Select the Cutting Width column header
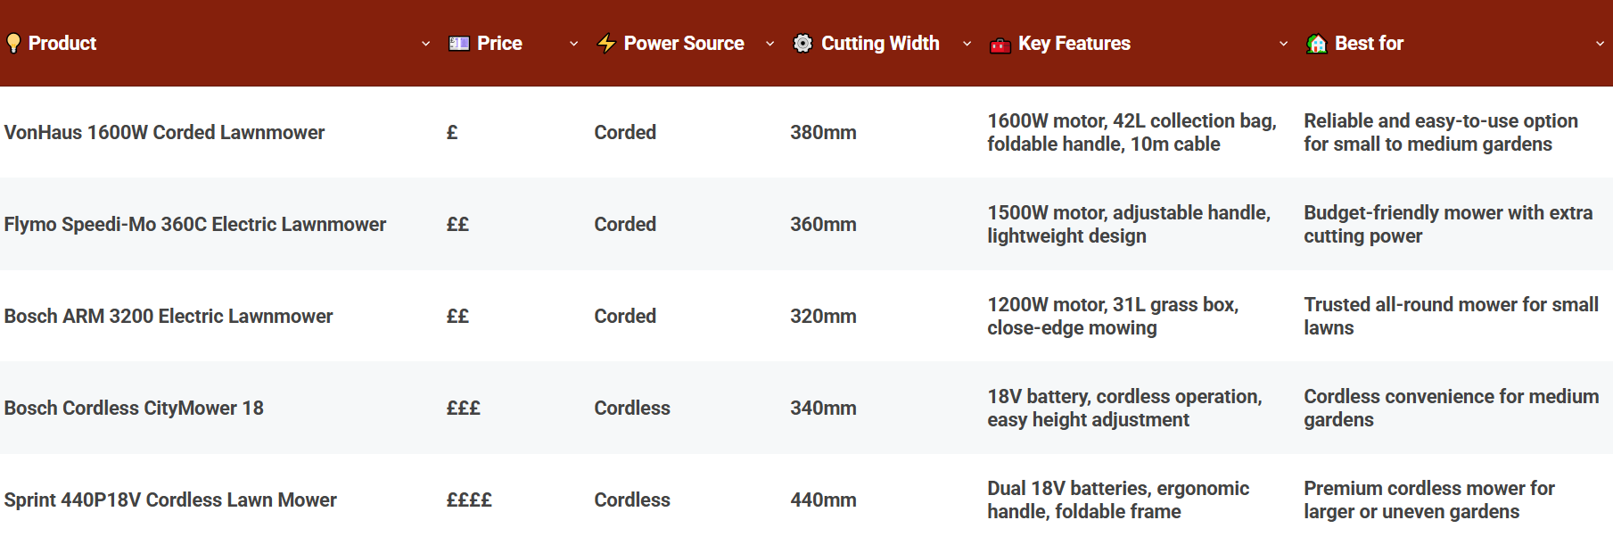1613x545 pixels. [880, 44]
